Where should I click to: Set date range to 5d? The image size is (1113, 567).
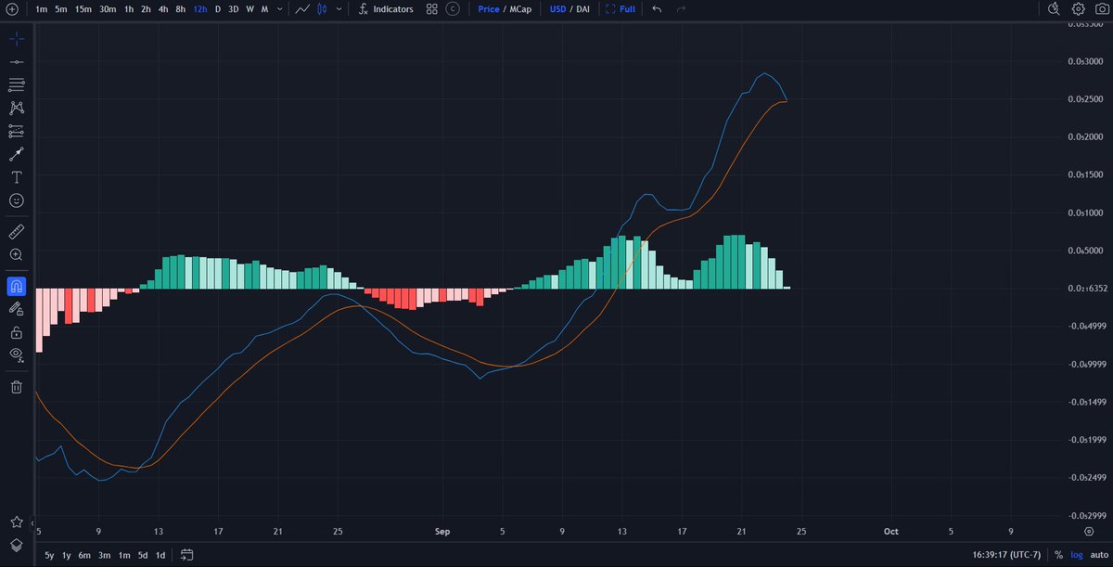tap(143, 555)
